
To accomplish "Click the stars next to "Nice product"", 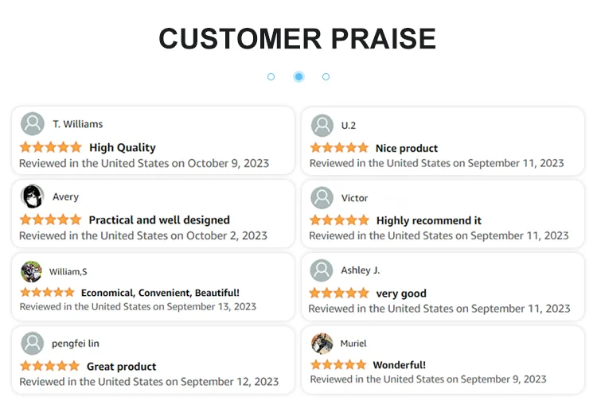I will pyautogui.click(x=340, y=148).
